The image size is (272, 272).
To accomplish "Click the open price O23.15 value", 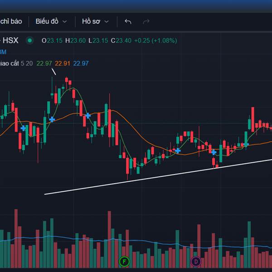I will [52, 41].
